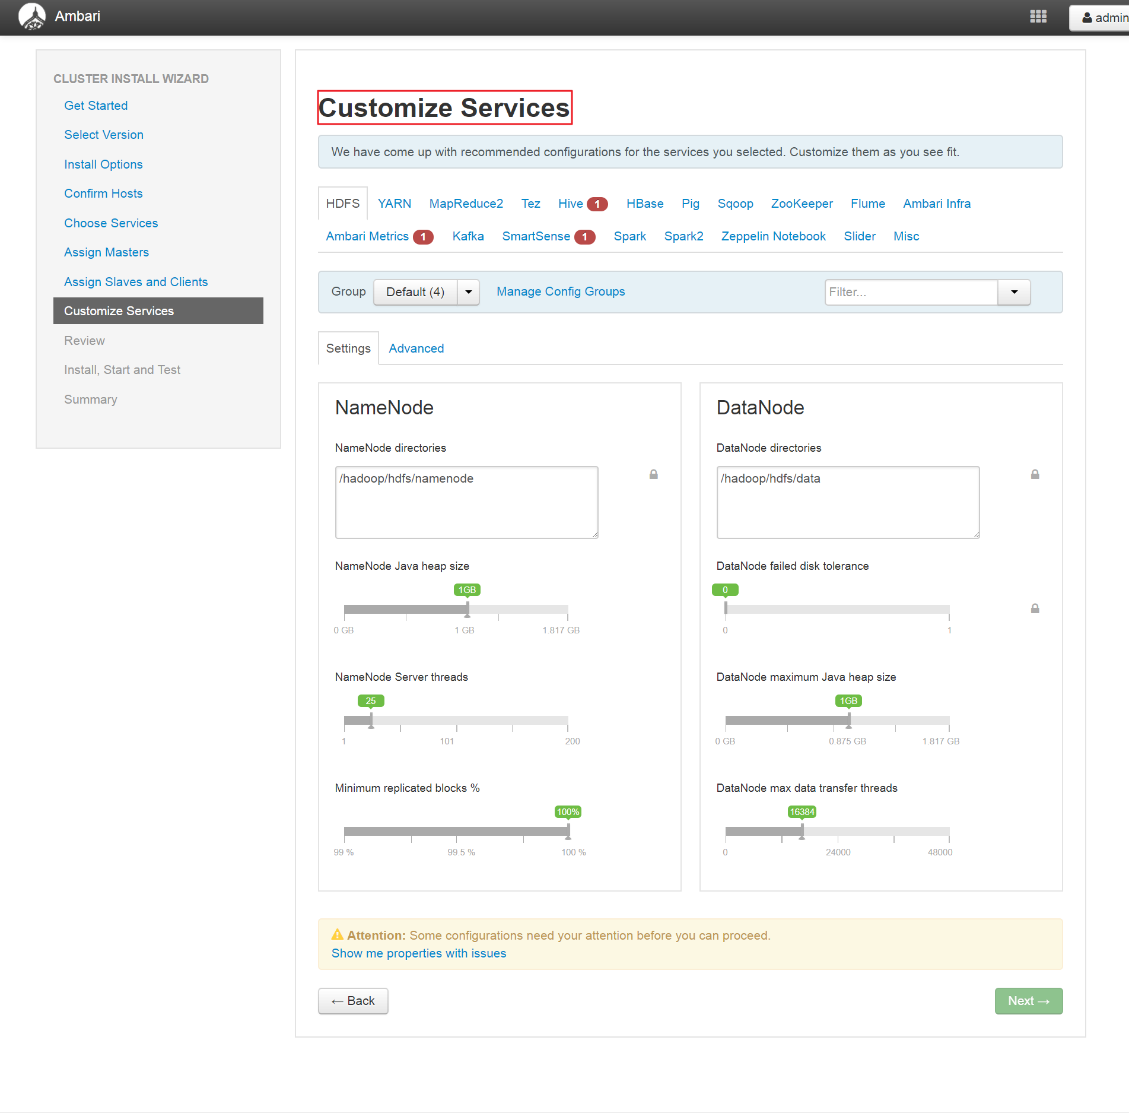Click NameNode Server threads slider handle
This screenshot has width=1129, height=1113.
[x=371, y=721]
